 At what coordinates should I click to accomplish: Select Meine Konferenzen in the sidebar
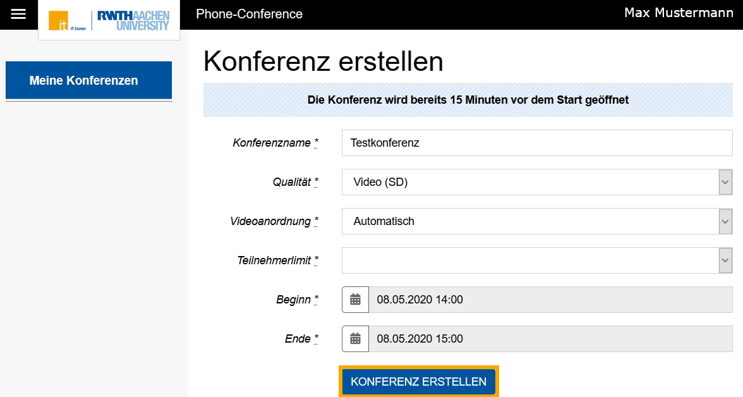pyautogui.click(x=88, y=80)
